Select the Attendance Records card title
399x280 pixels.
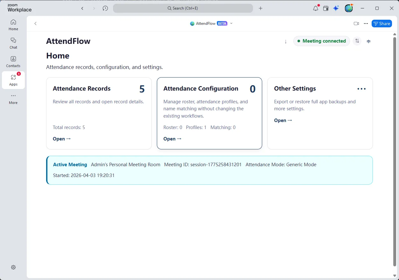82,89
